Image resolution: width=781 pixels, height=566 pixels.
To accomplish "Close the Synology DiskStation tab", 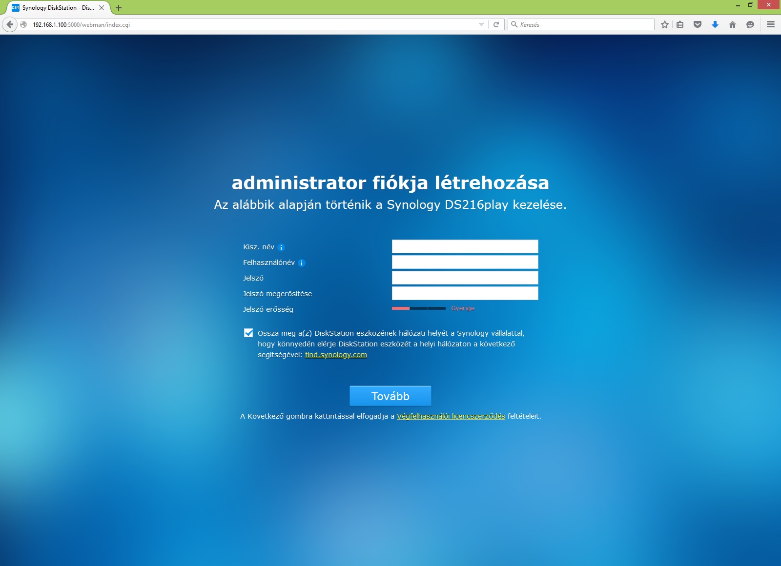I will 102,8.
